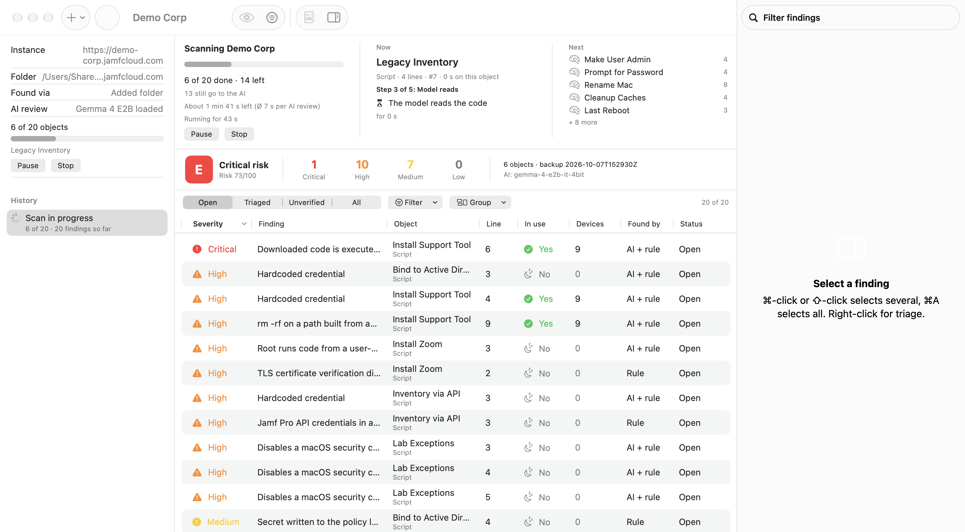Toggle the right inspector panel icon
Screen dimensions: 965x532
333,17
